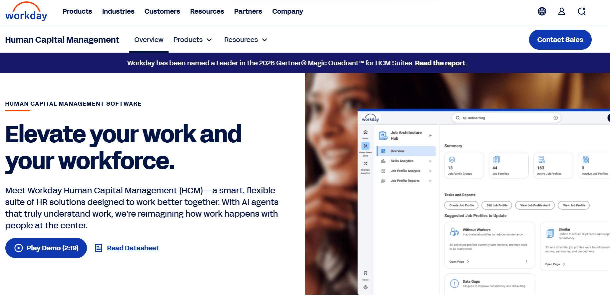Open the settings gear in demo sidebar
610x300 pixels.
pos(365,287)
